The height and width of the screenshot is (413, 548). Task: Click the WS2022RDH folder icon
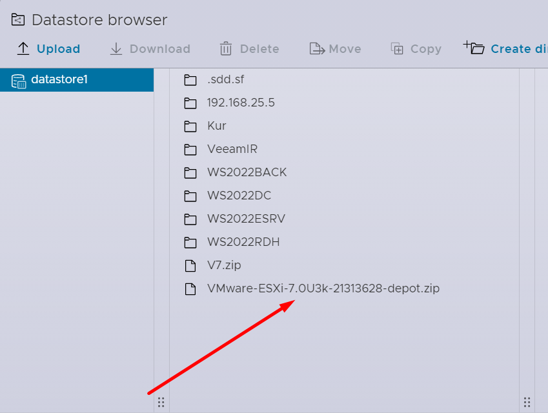(190, 243)
